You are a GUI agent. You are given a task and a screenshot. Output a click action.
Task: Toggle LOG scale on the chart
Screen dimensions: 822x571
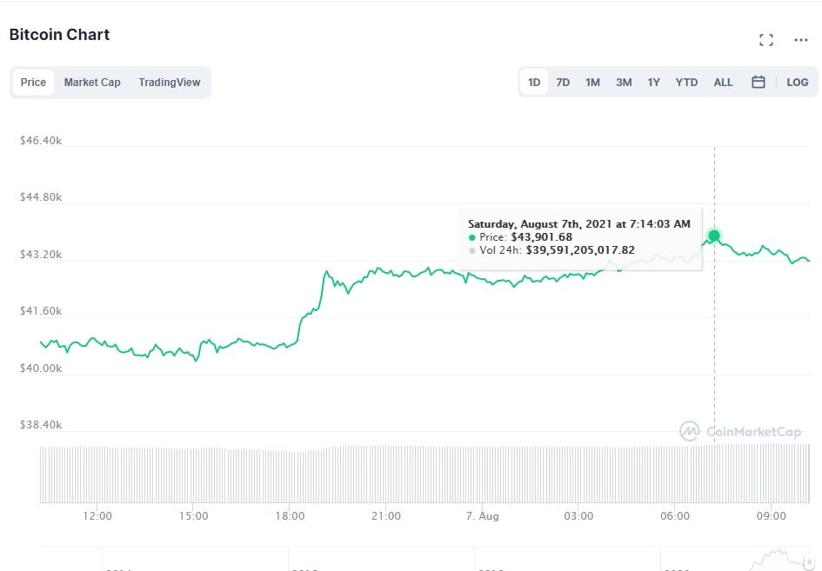coord(797,83)
